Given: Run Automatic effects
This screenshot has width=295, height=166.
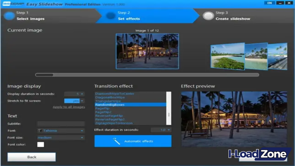Looking at the screenshot, I should click(133, 141).
